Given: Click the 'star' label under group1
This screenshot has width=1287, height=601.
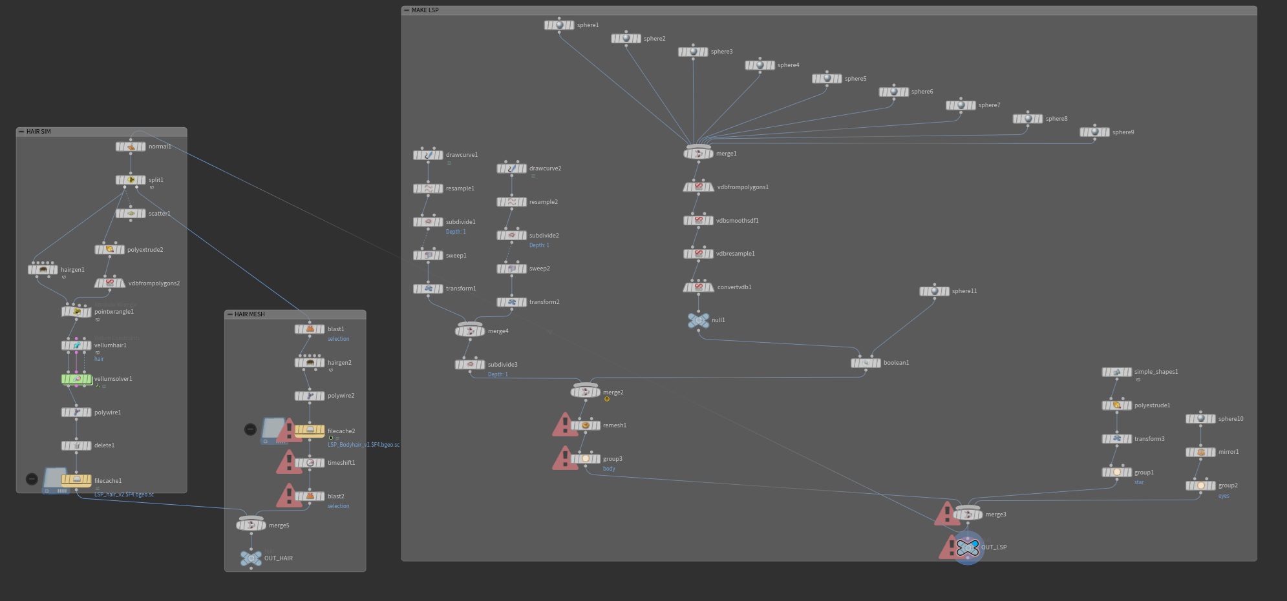Looking at the screenshot, I should (x=1139, y=482).
